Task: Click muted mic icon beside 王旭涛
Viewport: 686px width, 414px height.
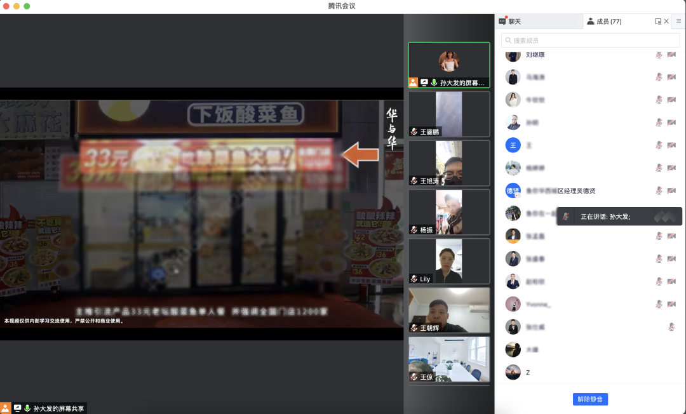Action: pos(414,180)
